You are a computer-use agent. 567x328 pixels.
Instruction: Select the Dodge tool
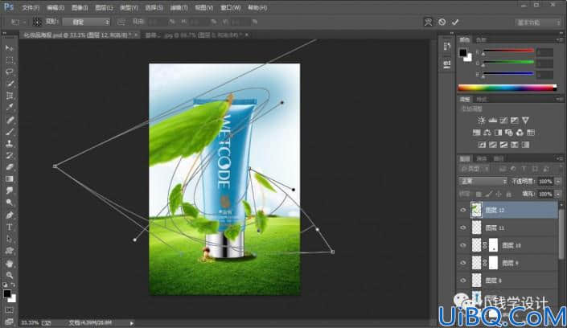click(x=10, y=203)
